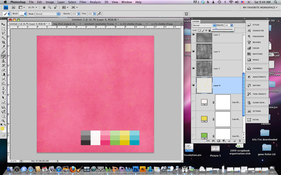Open the Flow dropdown arrow
Image resolution: width=281 pixels, height=175 pixels.
point(94,14)
